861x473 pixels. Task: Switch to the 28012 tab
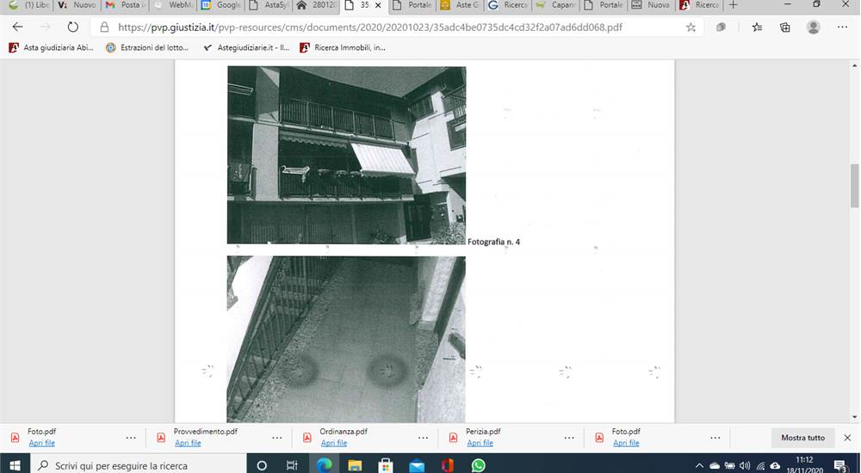click(317, 5)
